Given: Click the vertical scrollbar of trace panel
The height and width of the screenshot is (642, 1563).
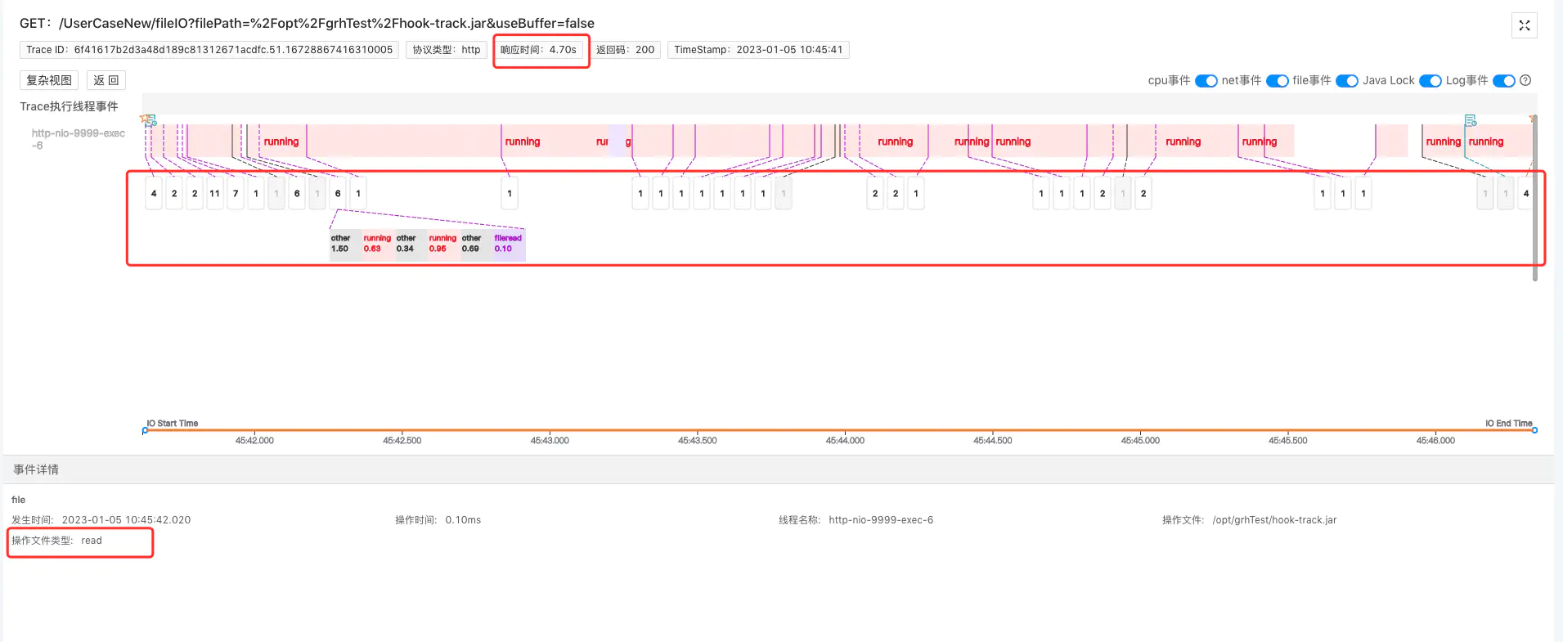Looking at the screenshot, I should [x=1534, y=196].
